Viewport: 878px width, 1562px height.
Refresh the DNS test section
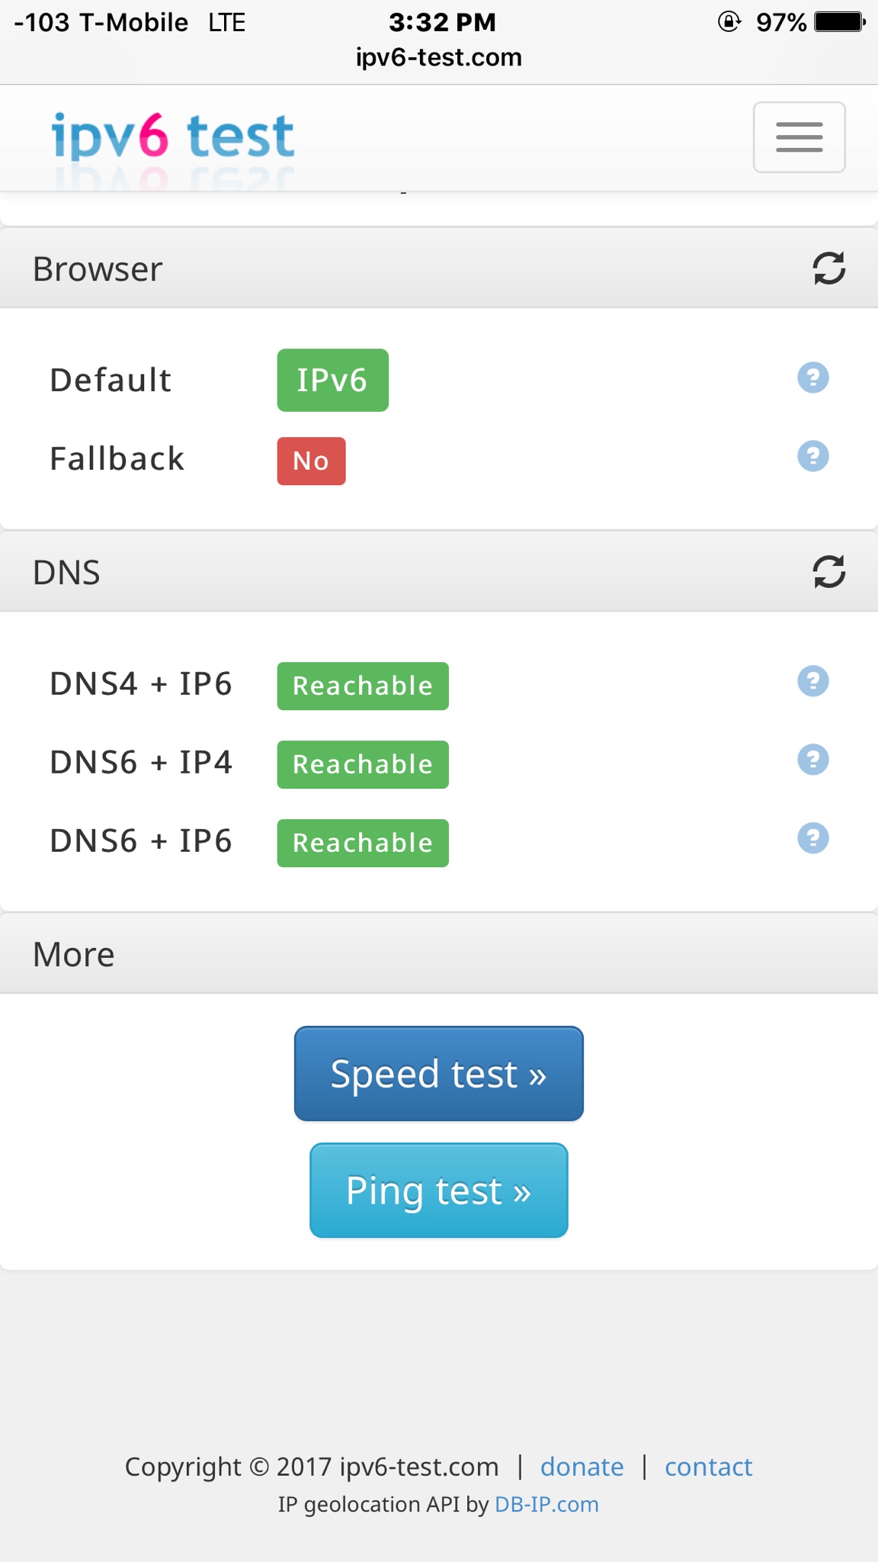tap(828, 571)
